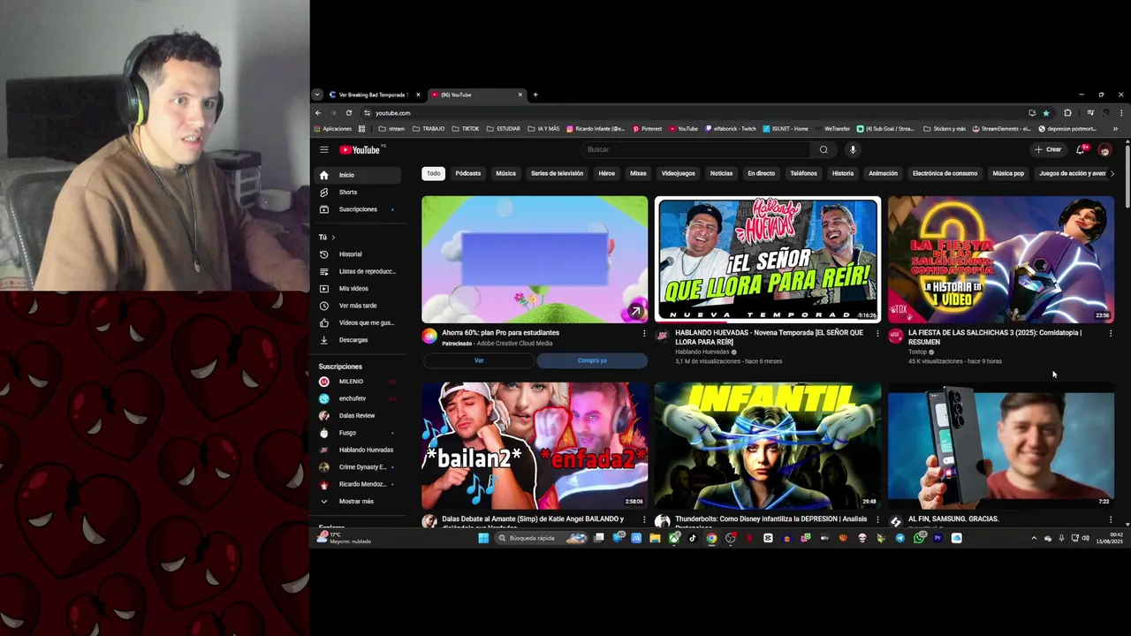Open Dalas Debate bailan2 thumbnail

click(x=535, y=446)
